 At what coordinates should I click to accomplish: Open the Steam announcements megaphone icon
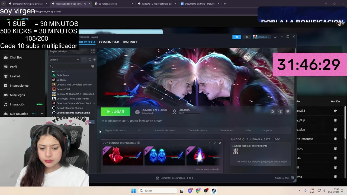click(237, 37)
